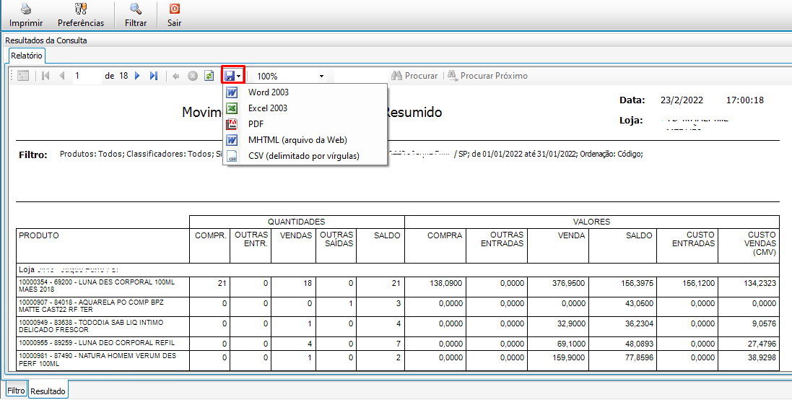Click the value 134,2323
The height and width of the screenshot is (400, 792).
[x=759, y=284]
